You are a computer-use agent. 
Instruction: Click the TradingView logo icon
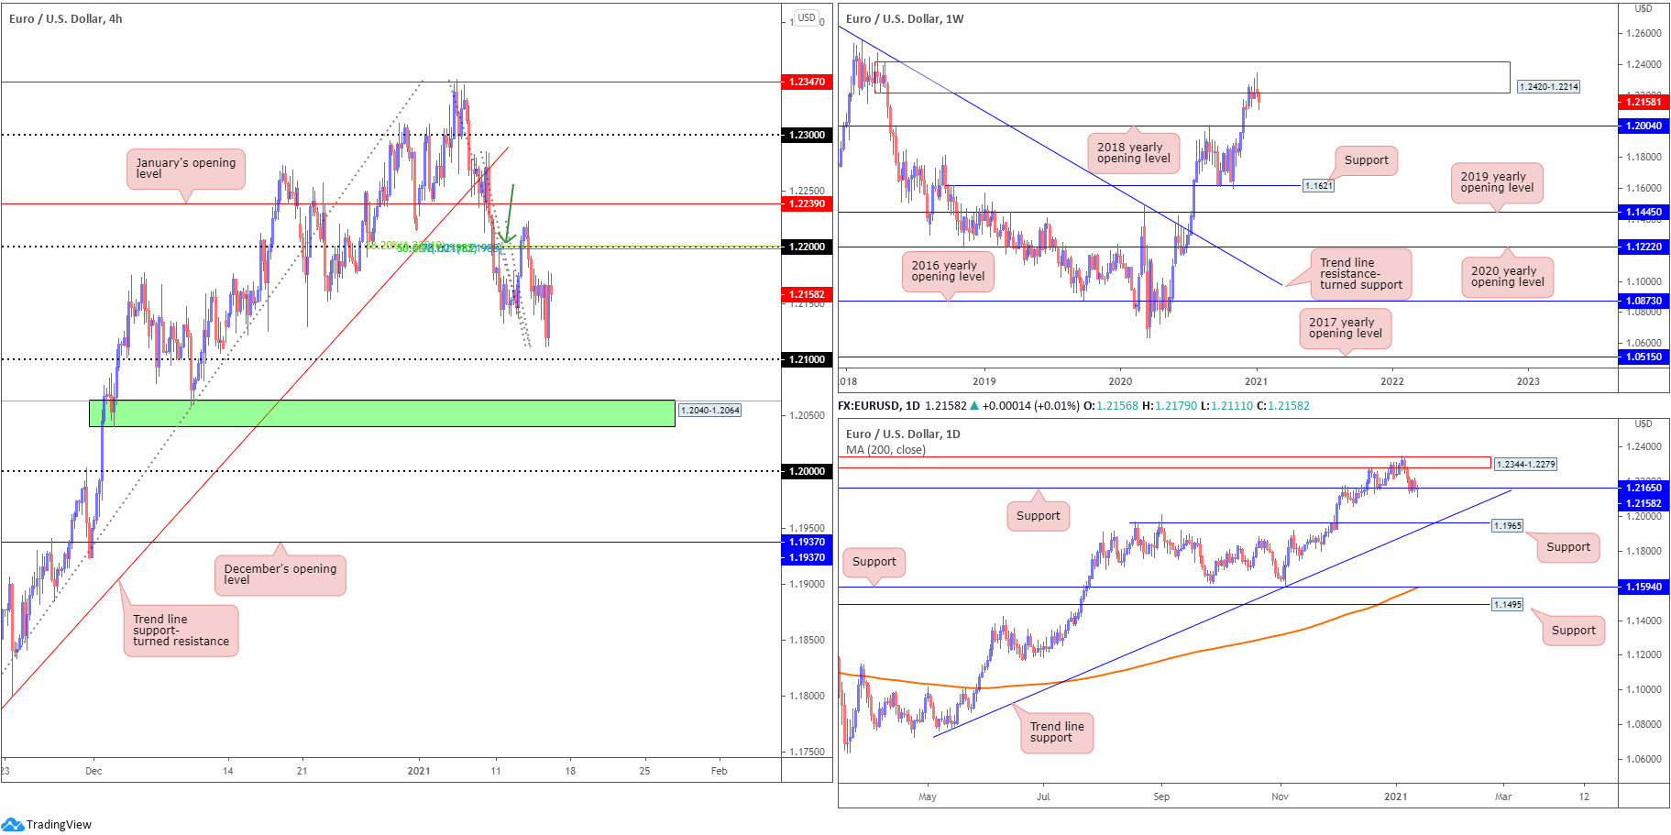[12, 824]
